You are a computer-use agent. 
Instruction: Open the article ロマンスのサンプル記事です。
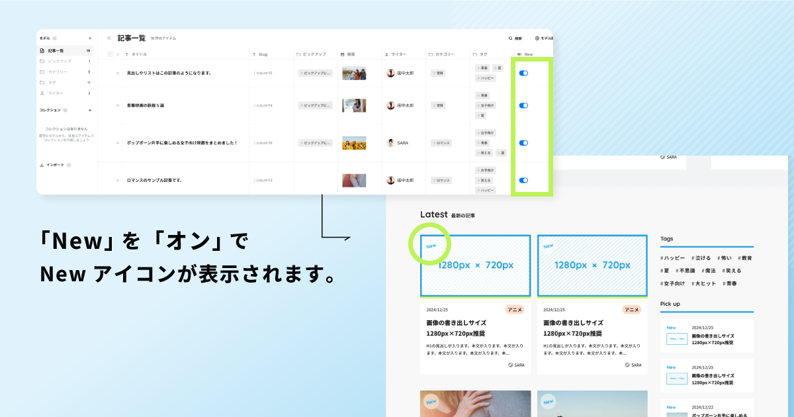point(154,180)
